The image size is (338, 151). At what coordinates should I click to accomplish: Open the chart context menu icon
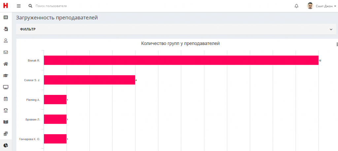(x=337, y=44)
